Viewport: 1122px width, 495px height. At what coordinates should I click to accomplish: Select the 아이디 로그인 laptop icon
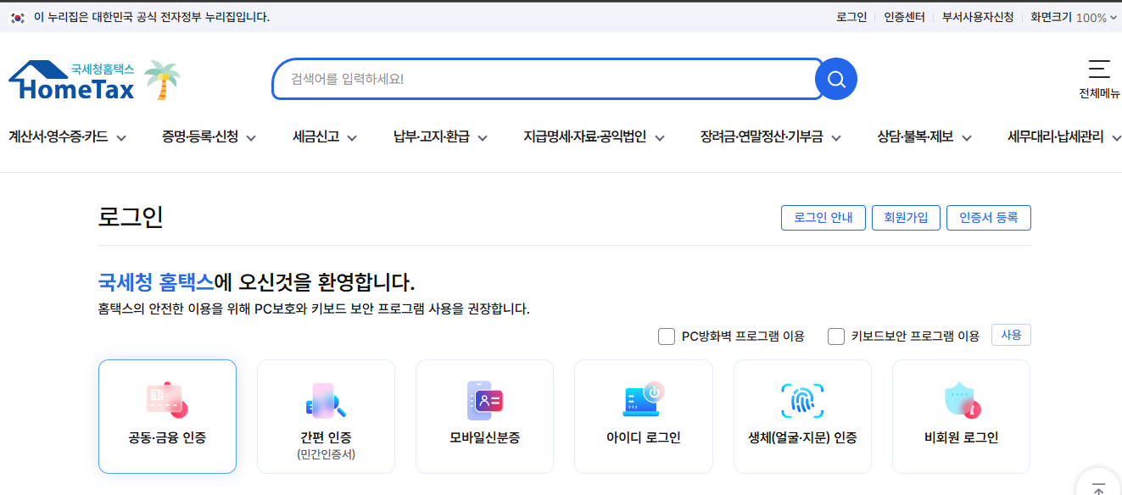[x=643, y=398]
